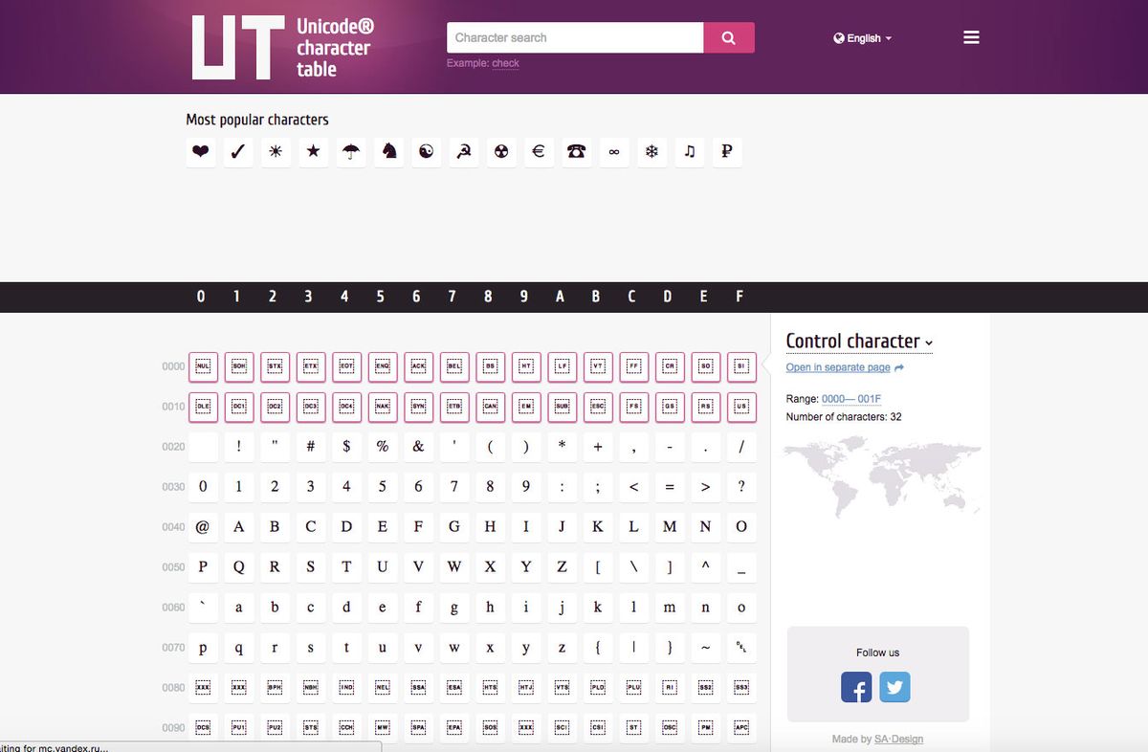
Task: Click the ruble sign popular character
Action: click(727, 151)
